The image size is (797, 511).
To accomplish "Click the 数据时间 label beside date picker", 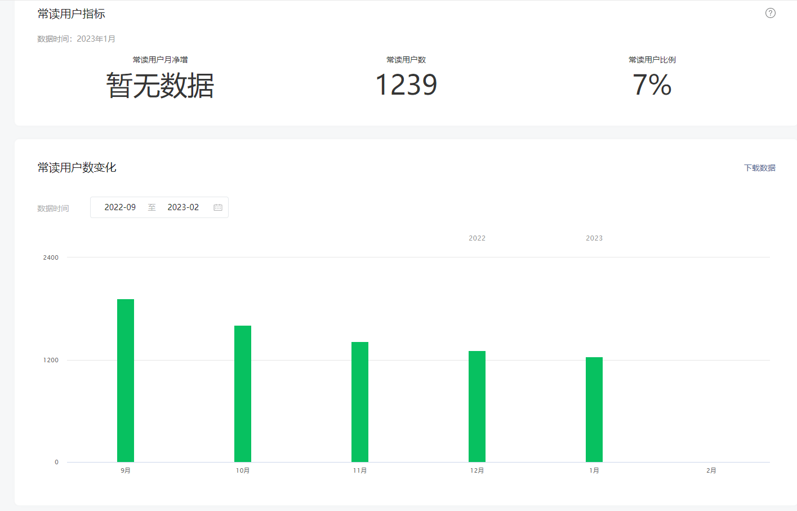I will 53,208.
